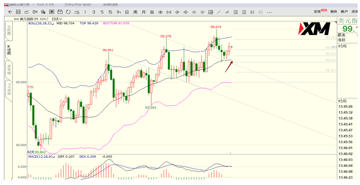Click the chain link icon beside 美元指数
The width and height of the screenshot is (360, 185).
(17, 19)
